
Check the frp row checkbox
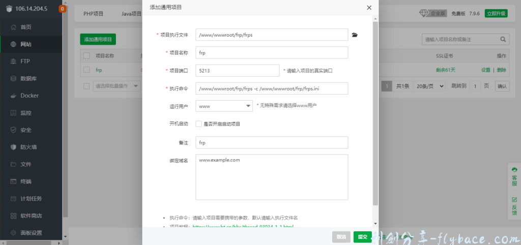click(86, 70)
